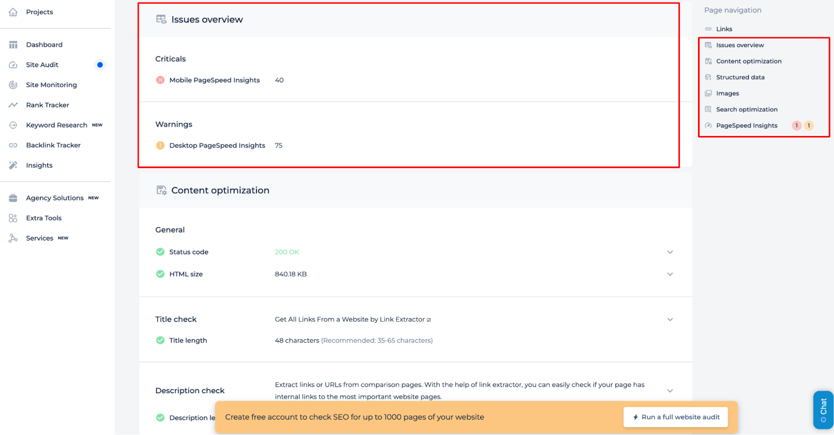This screenshot has height=435, width=834.
Task: Click the Rank Tracker chart icon
Action: [13, 105]
